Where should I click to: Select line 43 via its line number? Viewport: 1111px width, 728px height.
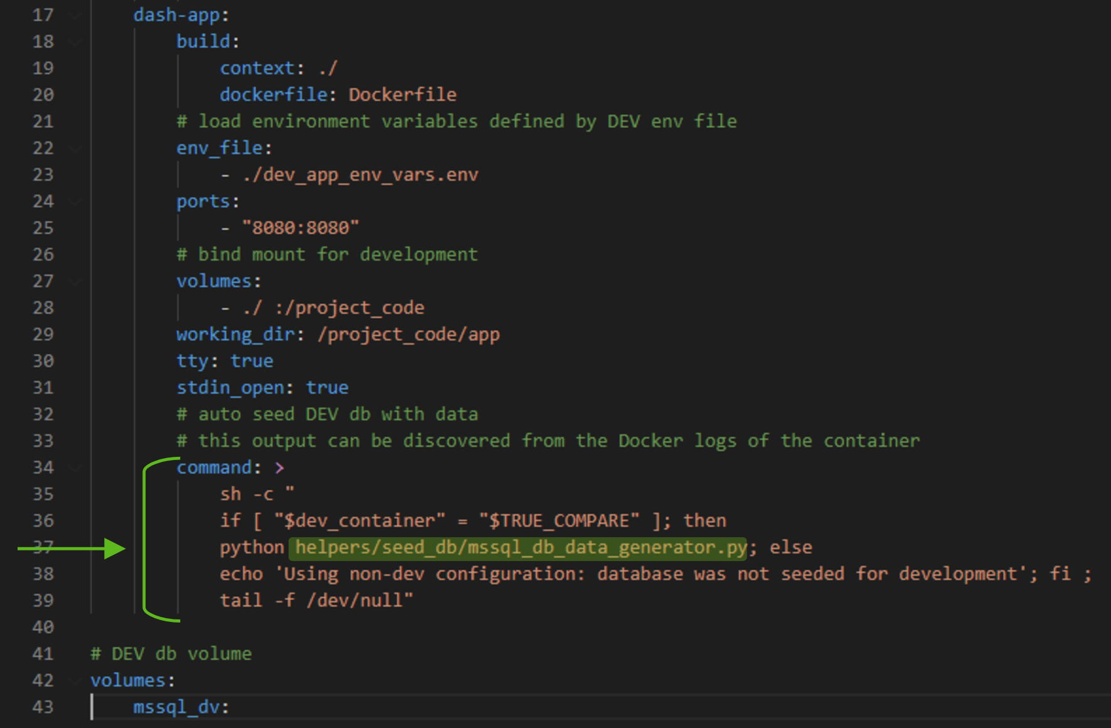(43, 707)
